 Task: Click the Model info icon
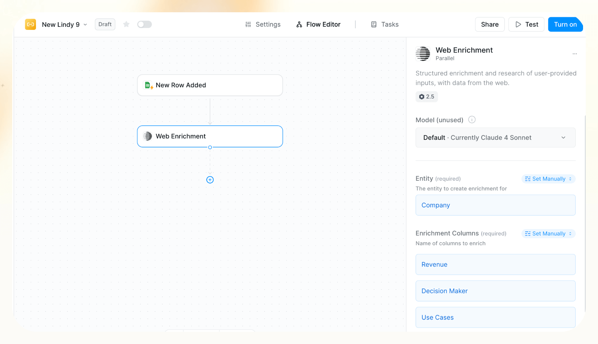472,120
